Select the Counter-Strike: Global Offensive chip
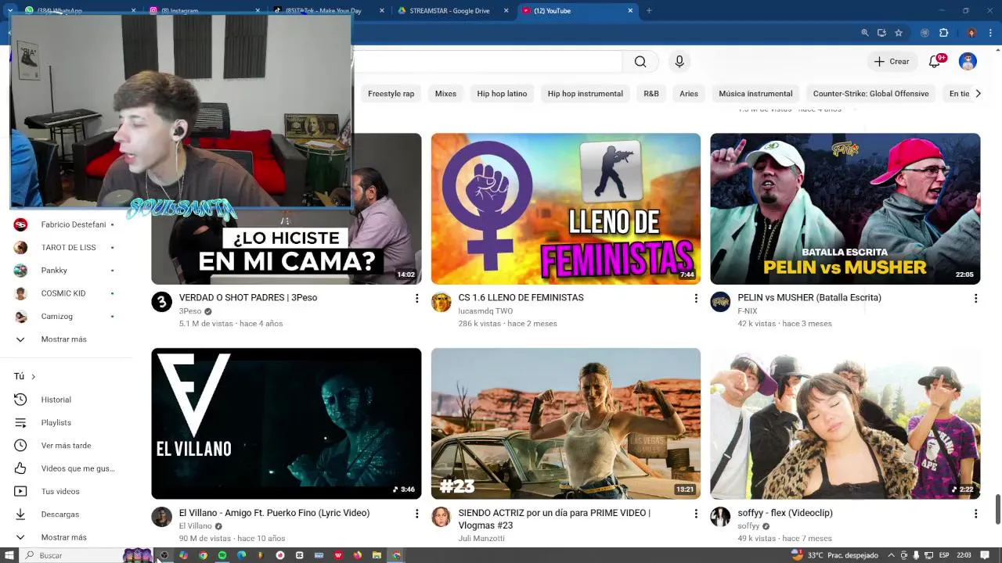The height and width of the screenshot is (563, 1002). [x=870, y=94]
